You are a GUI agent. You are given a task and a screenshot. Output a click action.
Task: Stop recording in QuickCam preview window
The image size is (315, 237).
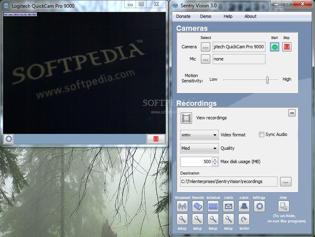tap(156, 139)
